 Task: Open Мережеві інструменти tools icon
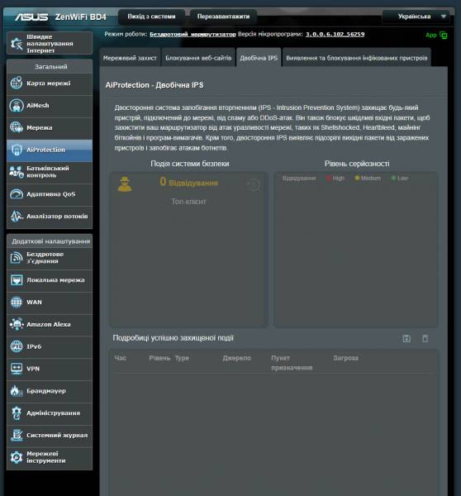(17, 457)
